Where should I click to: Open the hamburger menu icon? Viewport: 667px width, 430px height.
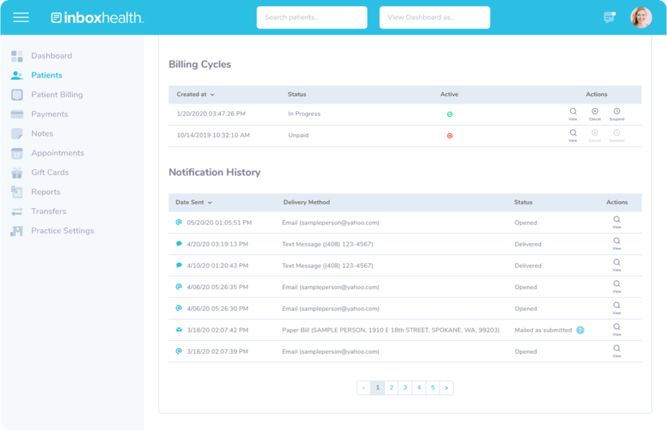coord(21,18)
